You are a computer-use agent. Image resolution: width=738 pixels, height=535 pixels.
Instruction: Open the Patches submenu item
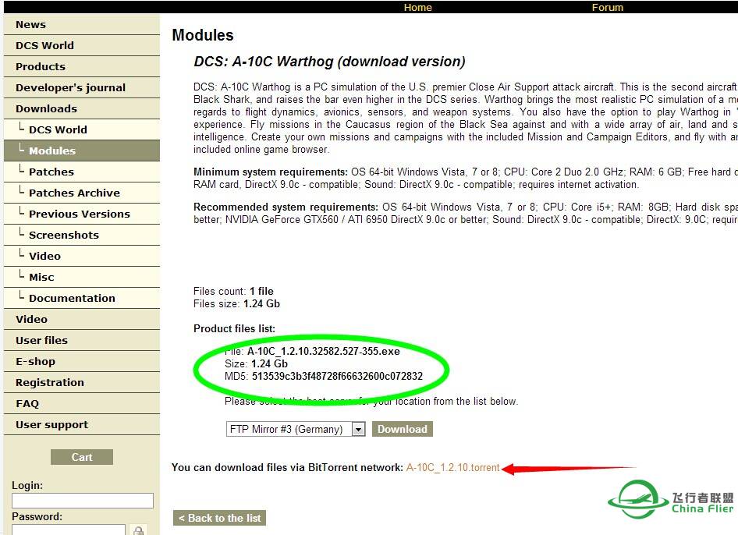[x=81, y=172]
